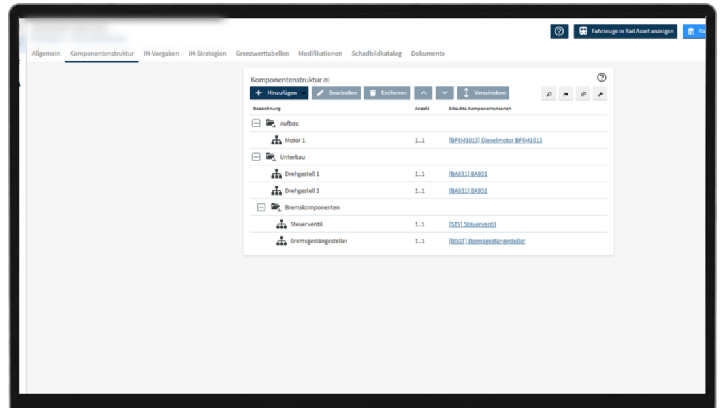Open the Hinzufügen dropdown arrow
725x408 pixels.
click(x=303, y=93)
